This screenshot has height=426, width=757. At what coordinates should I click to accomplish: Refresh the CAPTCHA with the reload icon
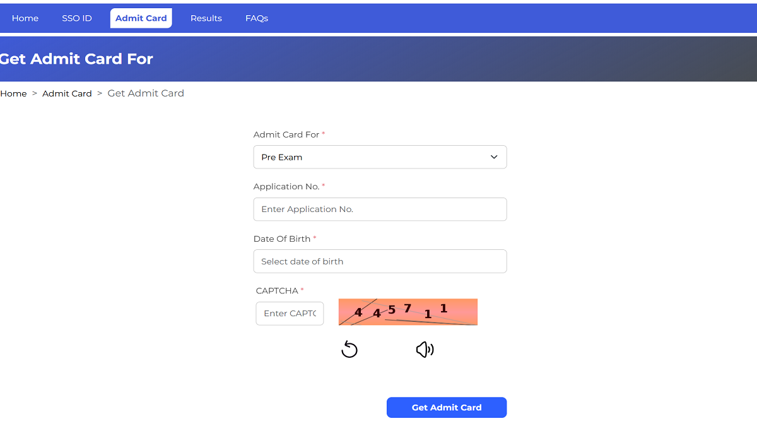tap(349, 349)
